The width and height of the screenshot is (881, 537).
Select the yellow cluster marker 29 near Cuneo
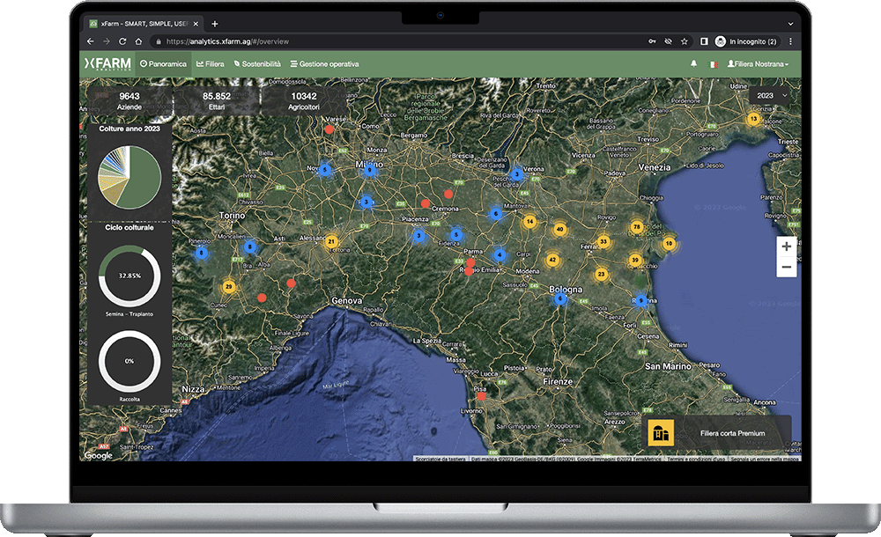click(228, 286)
